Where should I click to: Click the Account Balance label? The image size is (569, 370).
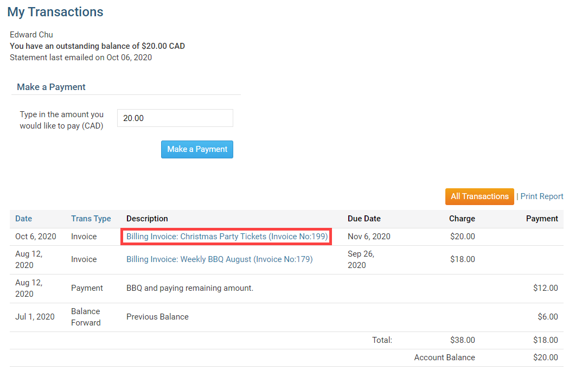[x=444, y=358]
